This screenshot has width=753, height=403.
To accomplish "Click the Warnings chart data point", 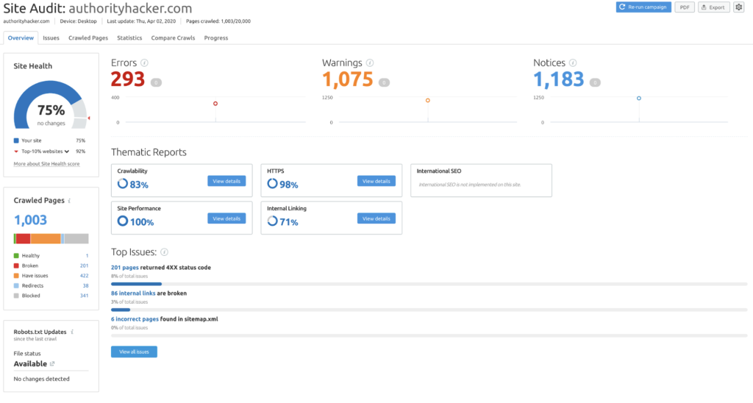I will coord(427,101).
